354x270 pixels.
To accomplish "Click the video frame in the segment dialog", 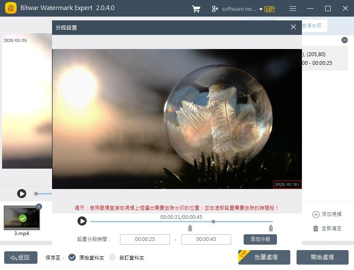I will click(x=177, y=119).
